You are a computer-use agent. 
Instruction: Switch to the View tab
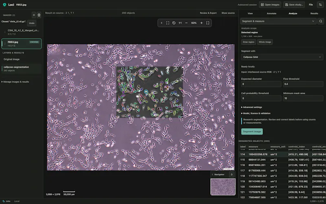click(x=250, y=13)
